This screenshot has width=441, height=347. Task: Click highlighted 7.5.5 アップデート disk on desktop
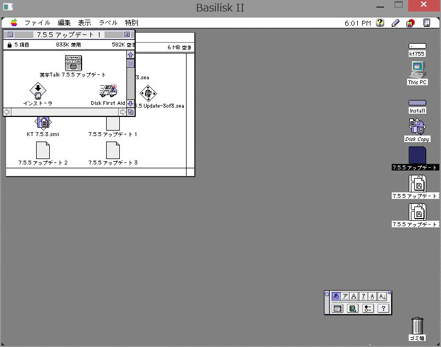417,155
